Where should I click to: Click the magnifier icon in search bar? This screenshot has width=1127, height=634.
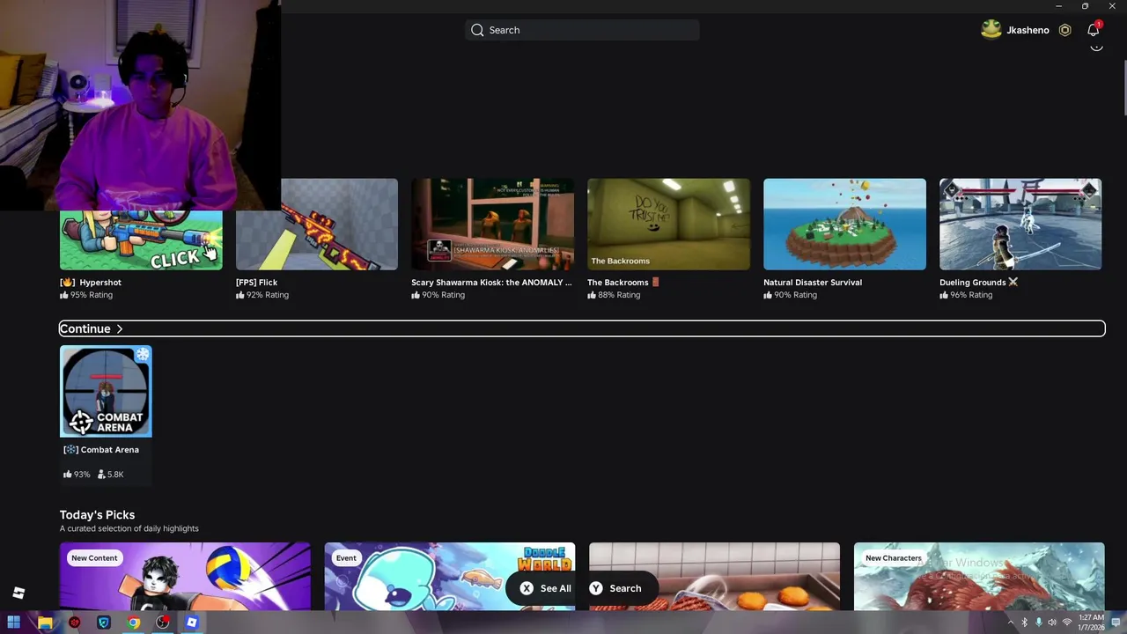tap(477, 30)
